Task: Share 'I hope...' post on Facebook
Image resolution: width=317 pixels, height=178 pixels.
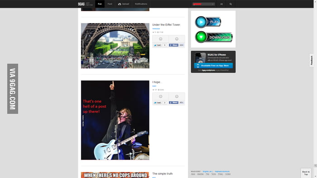Action: tap(173, 103)
